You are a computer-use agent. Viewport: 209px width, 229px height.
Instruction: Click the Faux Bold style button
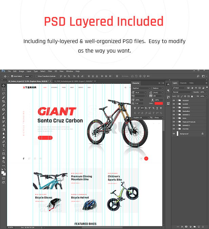(x=135, y=108)
